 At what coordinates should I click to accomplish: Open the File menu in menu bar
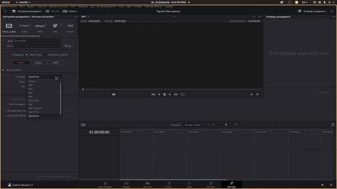(22, 7)
